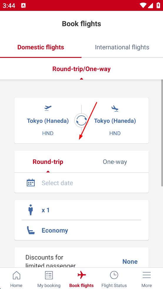Select Round-trip trip type
This screenshot has width=163, height=289.
[x=48, y=162]
